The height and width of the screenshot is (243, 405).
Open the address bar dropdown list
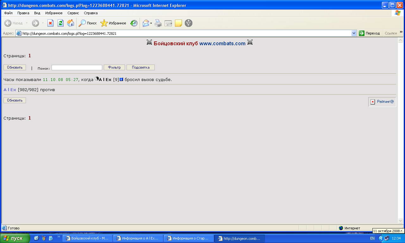pos(354,33)
